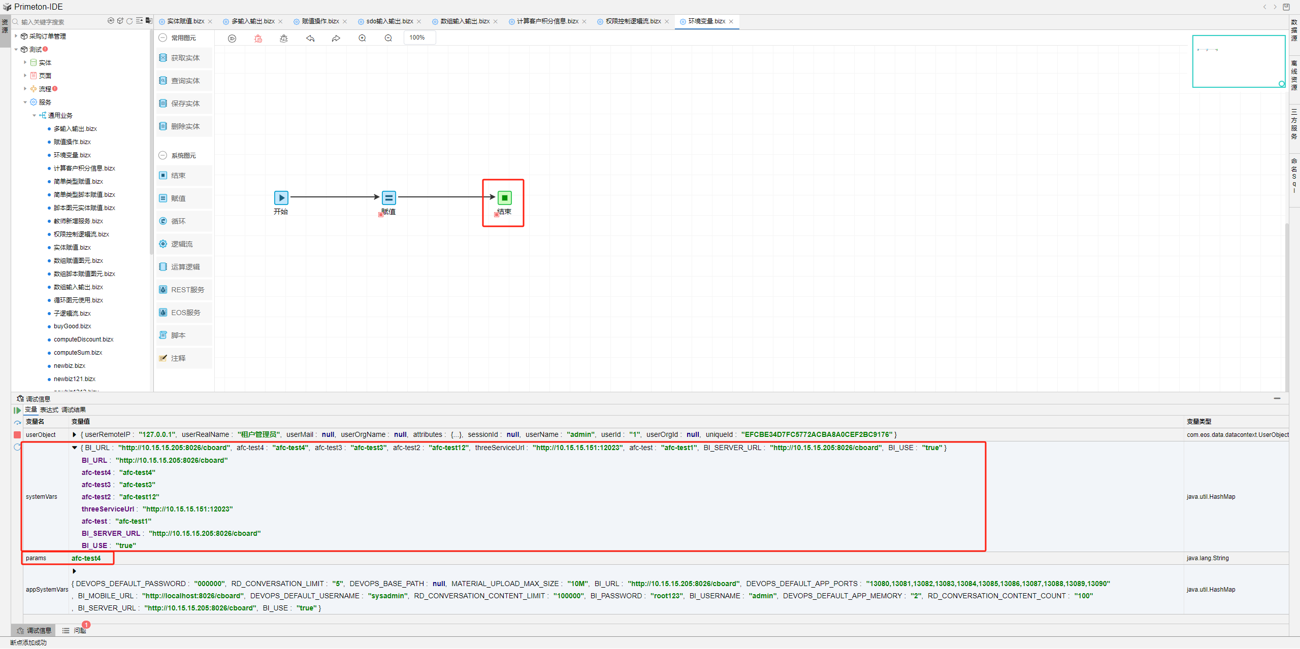Minimize the debug info panel

(x=1277, y=399)
